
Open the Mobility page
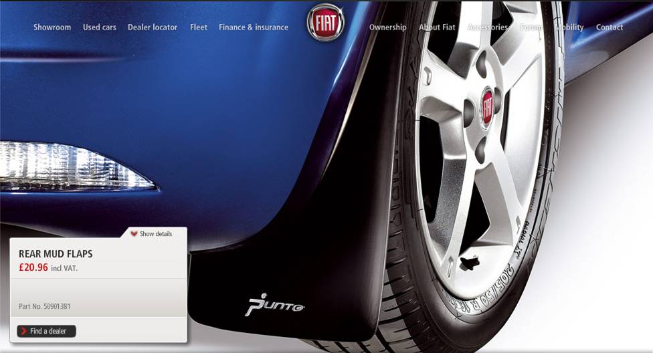(x=569, y=27)
